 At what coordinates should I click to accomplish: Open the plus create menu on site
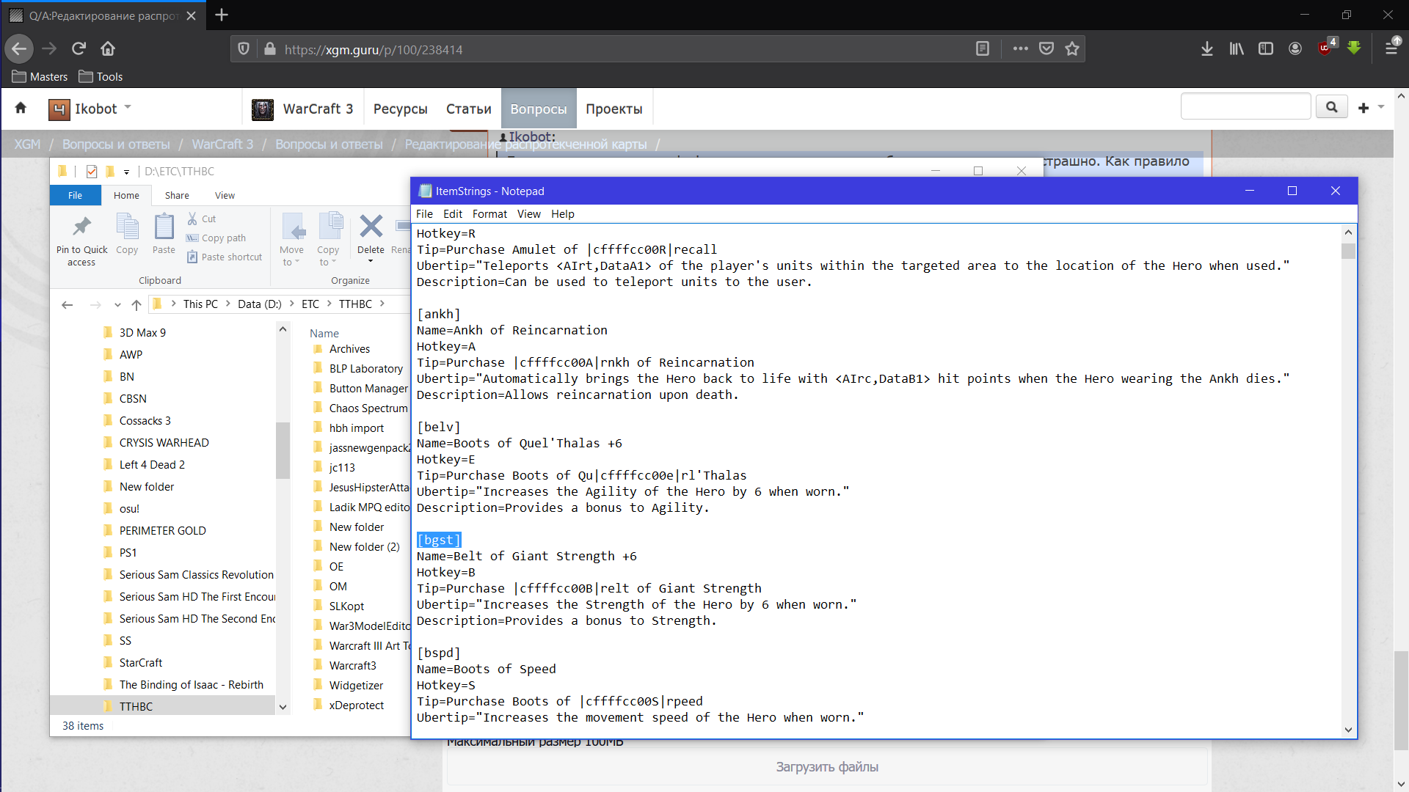1369,108
